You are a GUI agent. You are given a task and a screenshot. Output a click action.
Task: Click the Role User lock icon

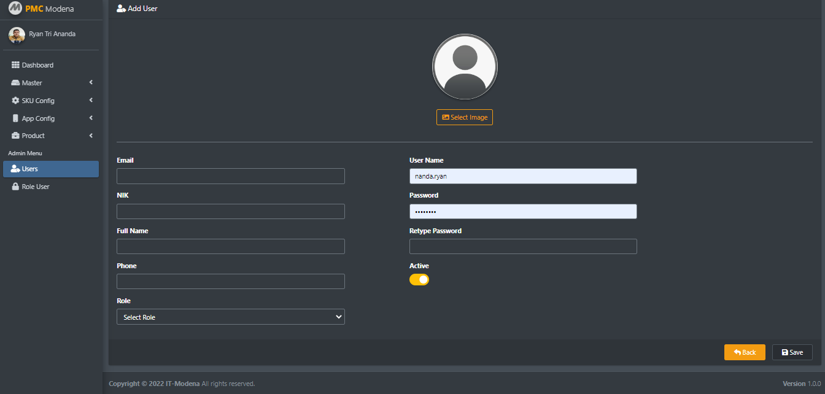tap(16, 187)
